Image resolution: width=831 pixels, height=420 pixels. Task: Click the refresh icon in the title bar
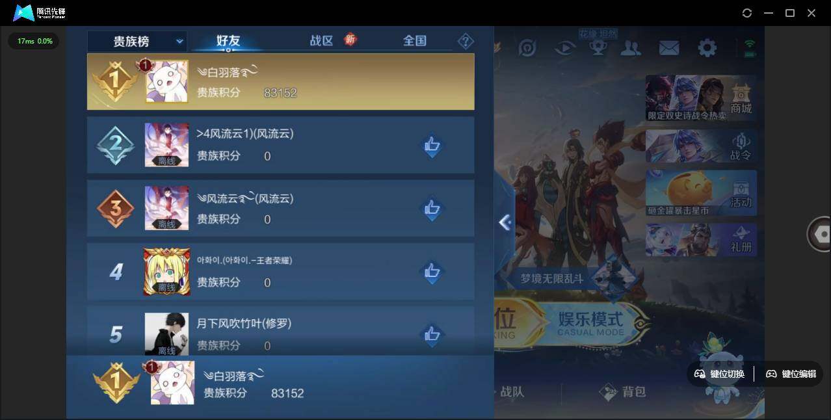click(747, 13)
